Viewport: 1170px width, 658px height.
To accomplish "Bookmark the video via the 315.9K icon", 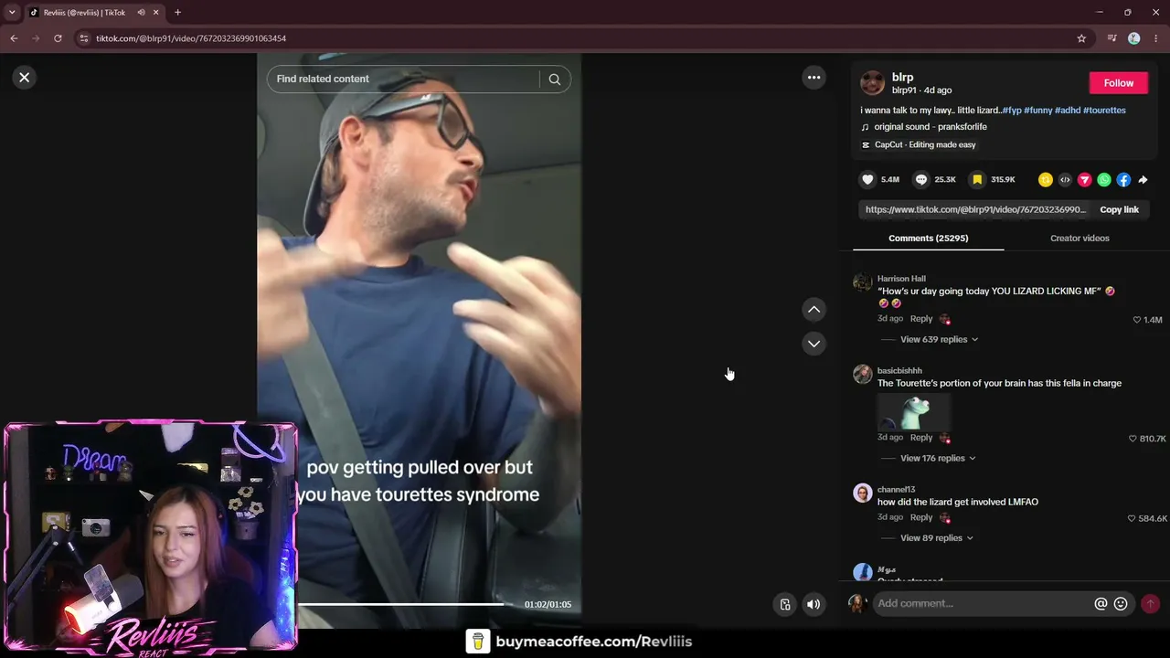I will (977, 180).
